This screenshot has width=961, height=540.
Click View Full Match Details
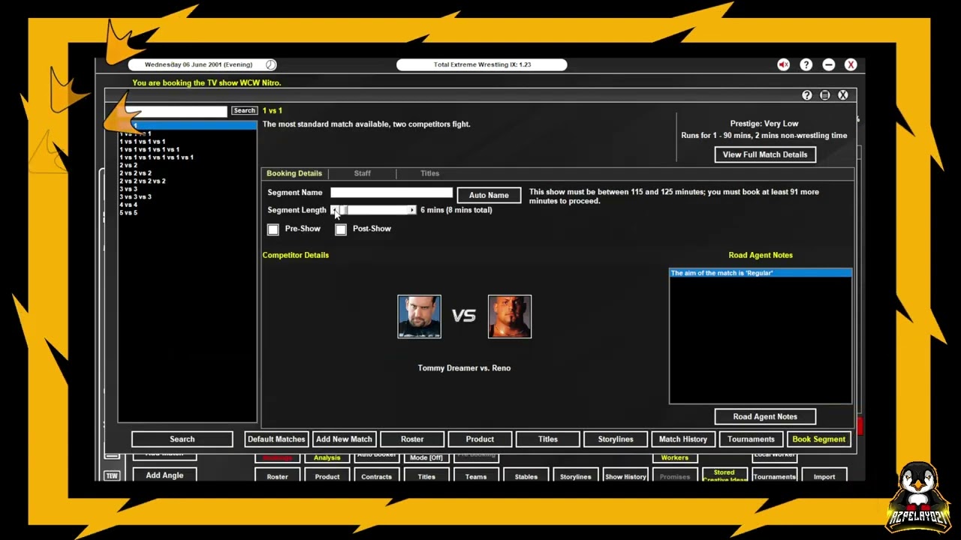pos(765,154)
